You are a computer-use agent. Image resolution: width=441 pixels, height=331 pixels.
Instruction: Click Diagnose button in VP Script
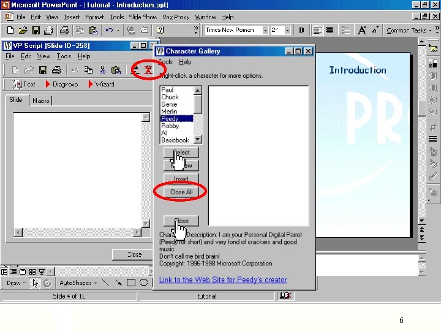pyautogui.click(x=62, y=84)
